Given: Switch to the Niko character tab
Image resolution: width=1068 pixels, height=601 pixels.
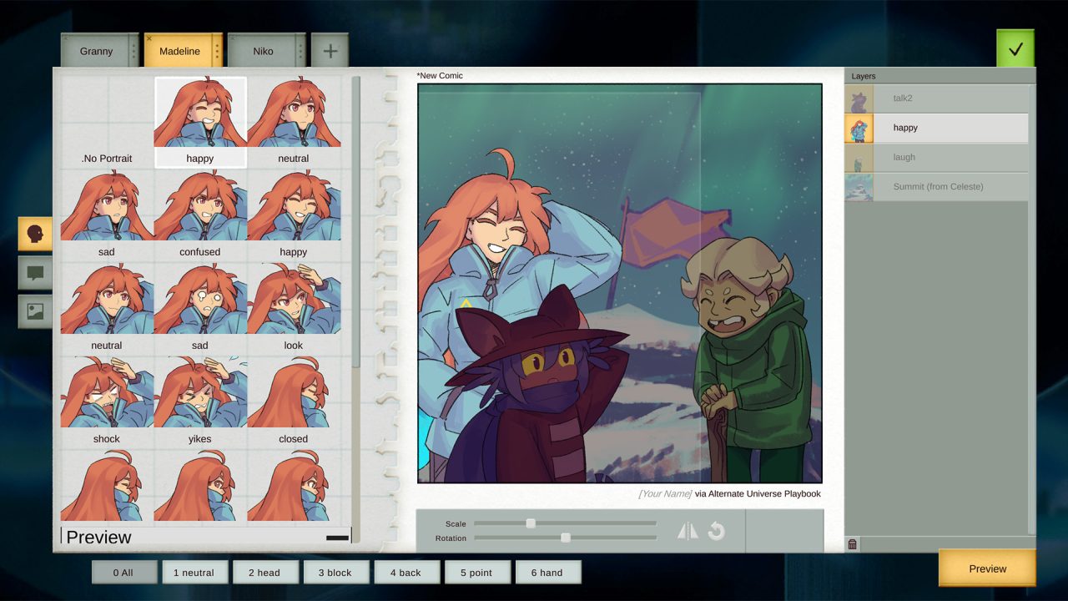Looking at the screenshot, I should 263,52.
